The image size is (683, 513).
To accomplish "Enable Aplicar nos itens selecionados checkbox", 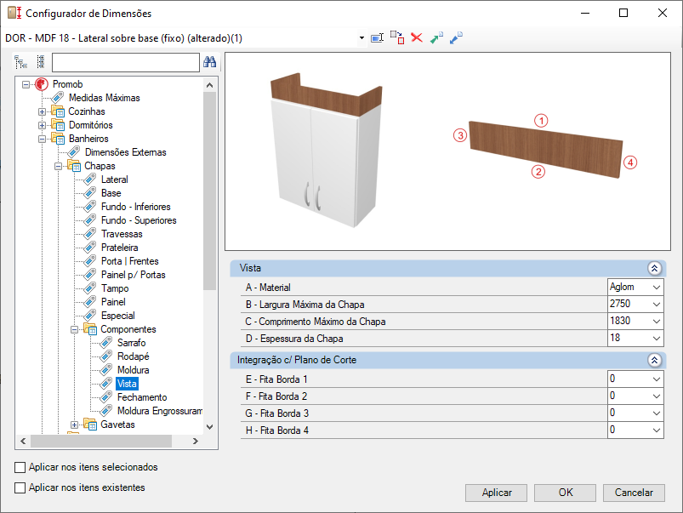I will pos(20,467).
